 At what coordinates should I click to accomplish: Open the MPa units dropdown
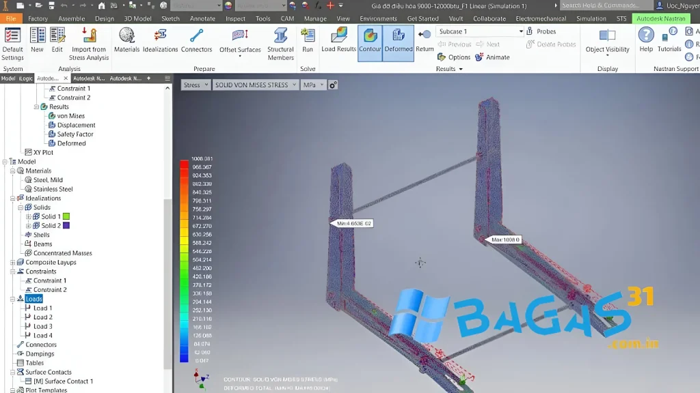point(313,85)
